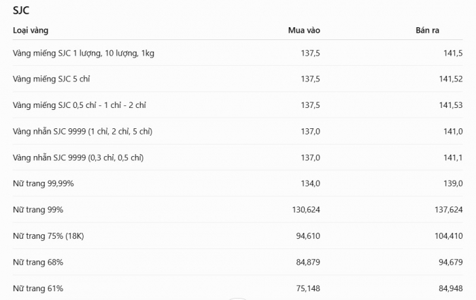Select the Vàng miếng SJC 5 chỉ row

pyautogui.click(x=238, y=79)
